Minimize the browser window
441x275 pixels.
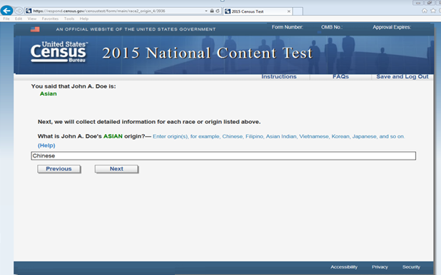coord(418,3)
